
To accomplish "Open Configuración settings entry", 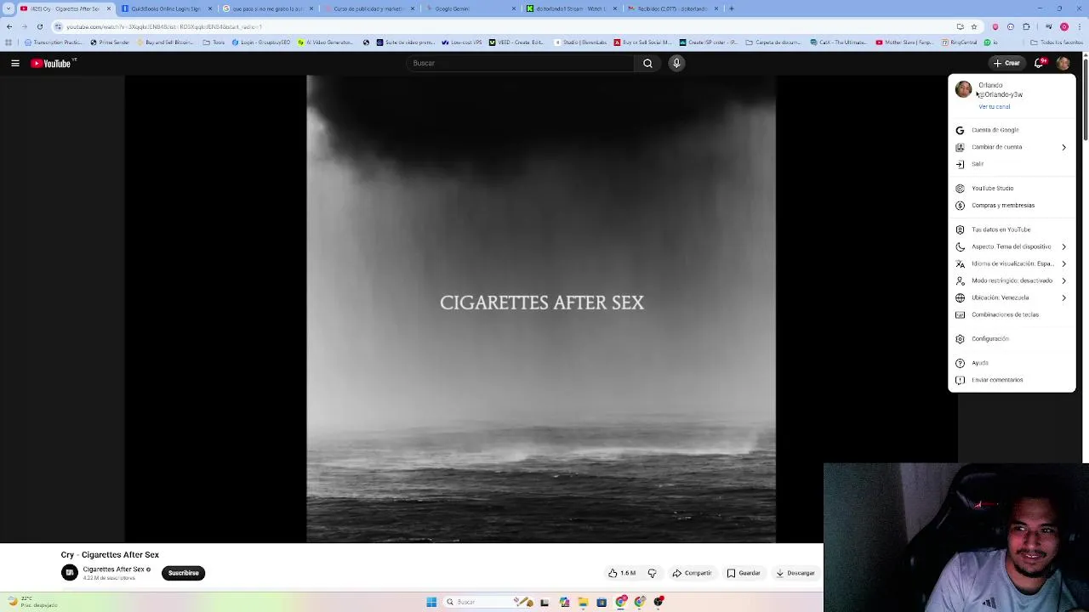I will click(1012, 339).
